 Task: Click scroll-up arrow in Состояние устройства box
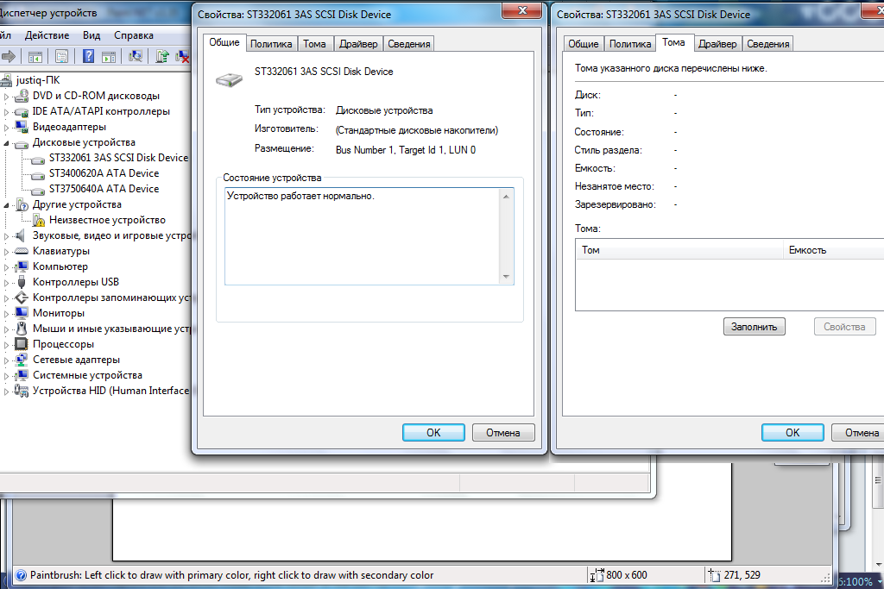point(506,197)
